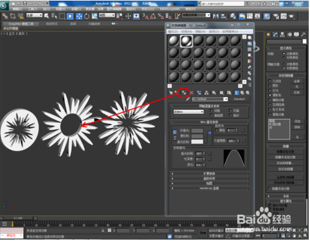This screenshot has width=310, height=241.
Task: Click Put to Library icon
Action: [x=214, y=93]
